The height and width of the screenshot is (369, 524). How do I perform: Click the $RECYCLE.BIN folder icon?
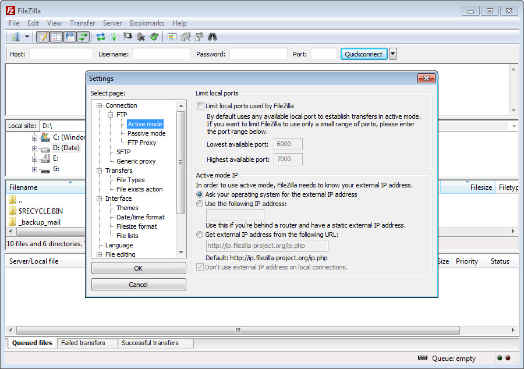(x=12, y=211)
